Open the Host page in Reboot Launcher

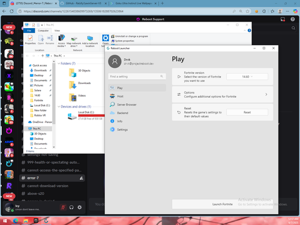tap(137, 96)
